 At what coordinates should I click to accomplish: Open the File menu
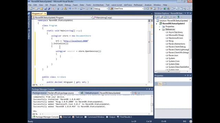(30, 5)
